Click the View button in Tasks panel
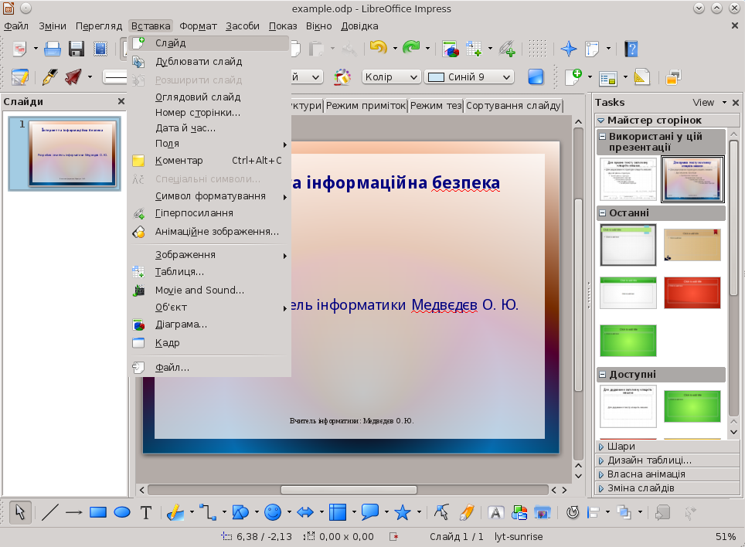Viewport: 745px width, 547px height. 703,102
